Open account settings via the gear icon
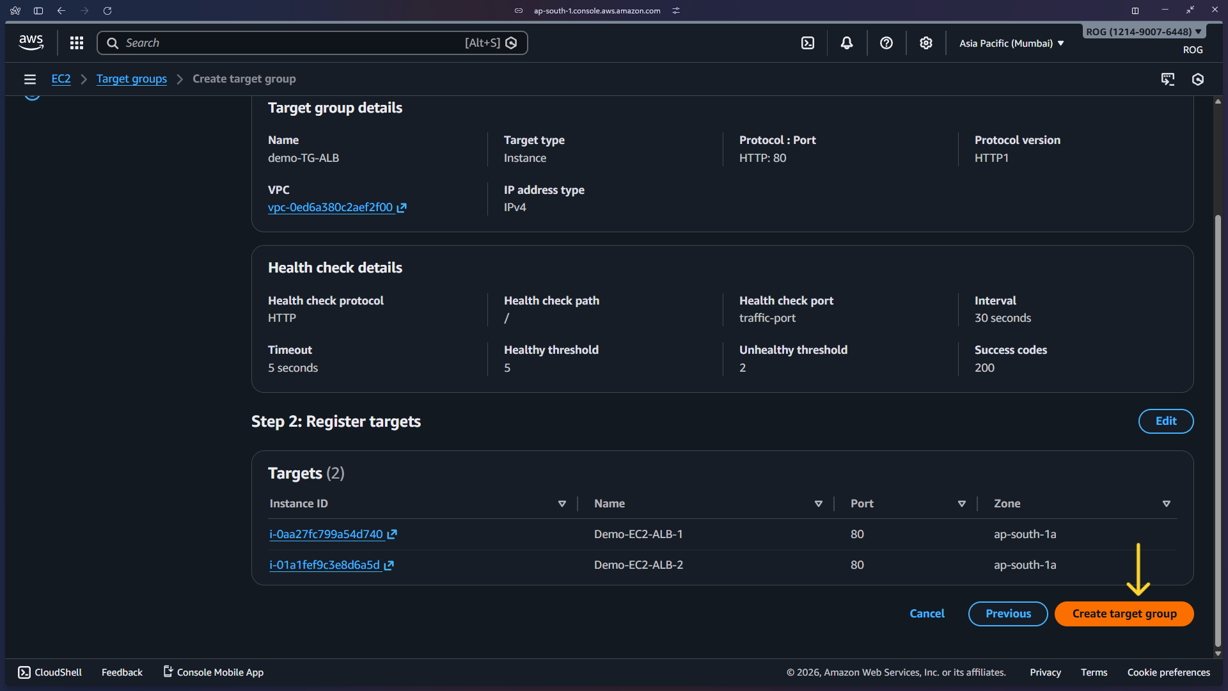 (925, 43)
